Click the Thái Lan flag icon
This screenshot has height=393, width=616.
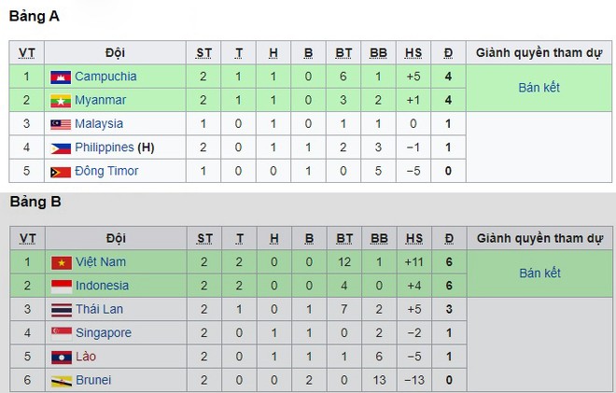click(x=62, y=310)
